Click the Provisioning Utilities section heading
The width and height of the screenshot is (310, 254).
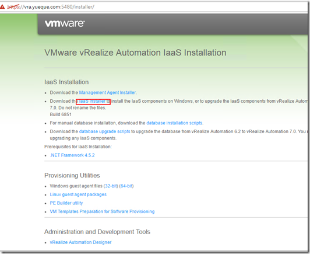click(72, 175)
